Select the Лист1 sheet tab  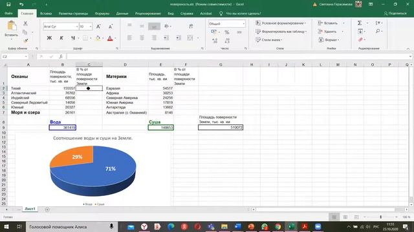[30, 209]
